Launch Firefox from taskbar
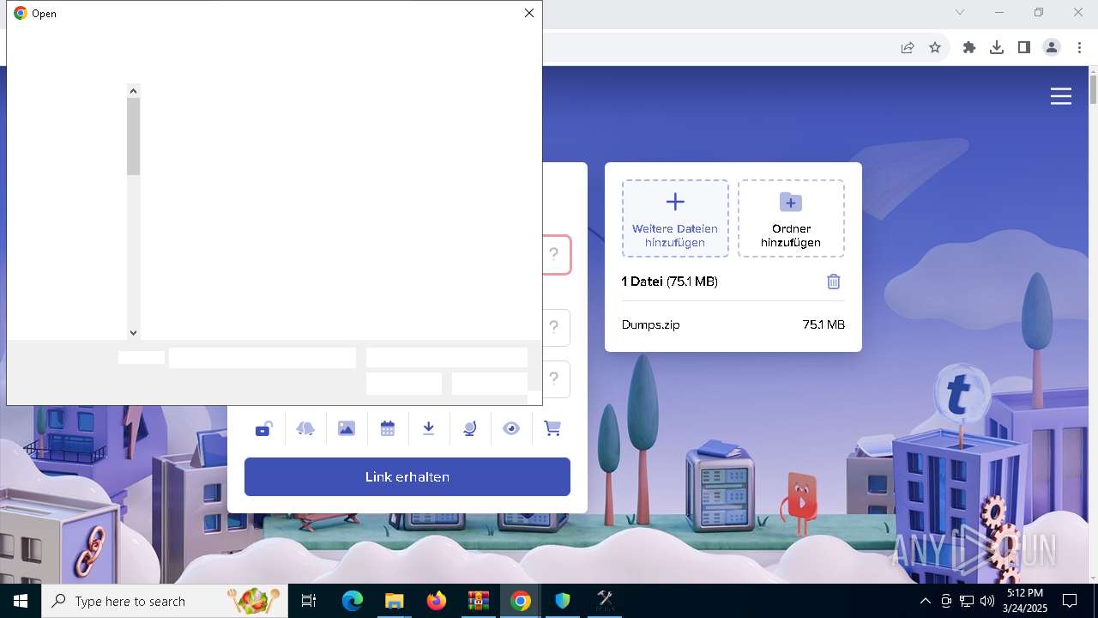Viewport: 1098px width, 618px height. pos(436,601)
